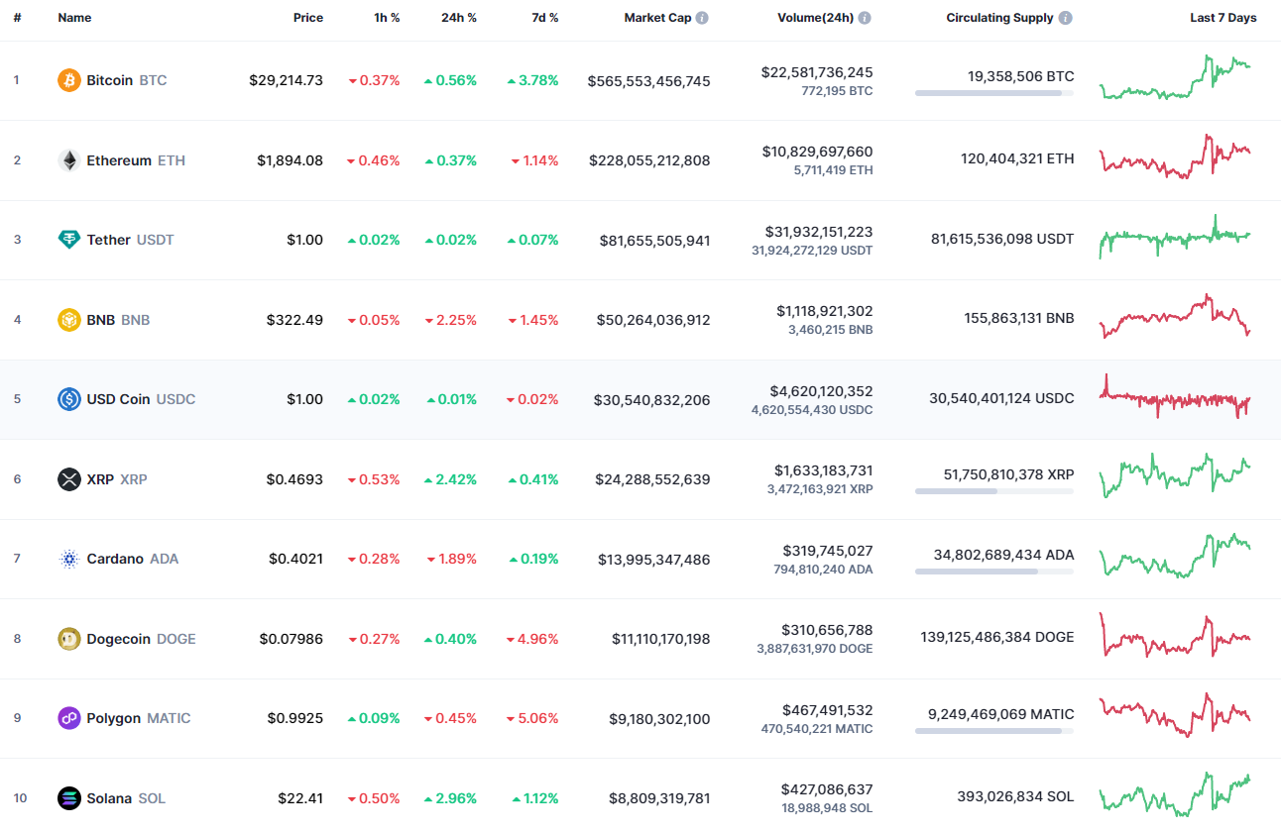Viewport: 1281px width, 834px height.
Task: Open the Ethereum ETH coin link
Action: coord(121,159)
